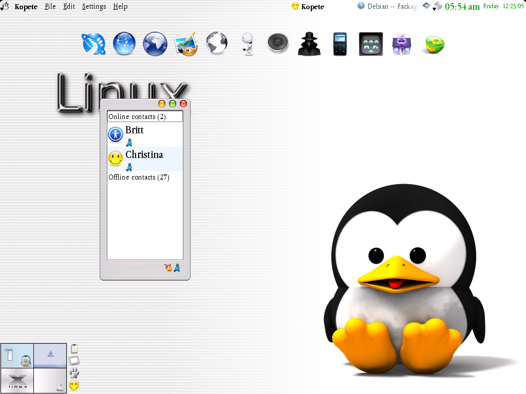Open the Kopete application menu
Screen dimensions: 526x394
pyautogui.click(x=26, y=7)
